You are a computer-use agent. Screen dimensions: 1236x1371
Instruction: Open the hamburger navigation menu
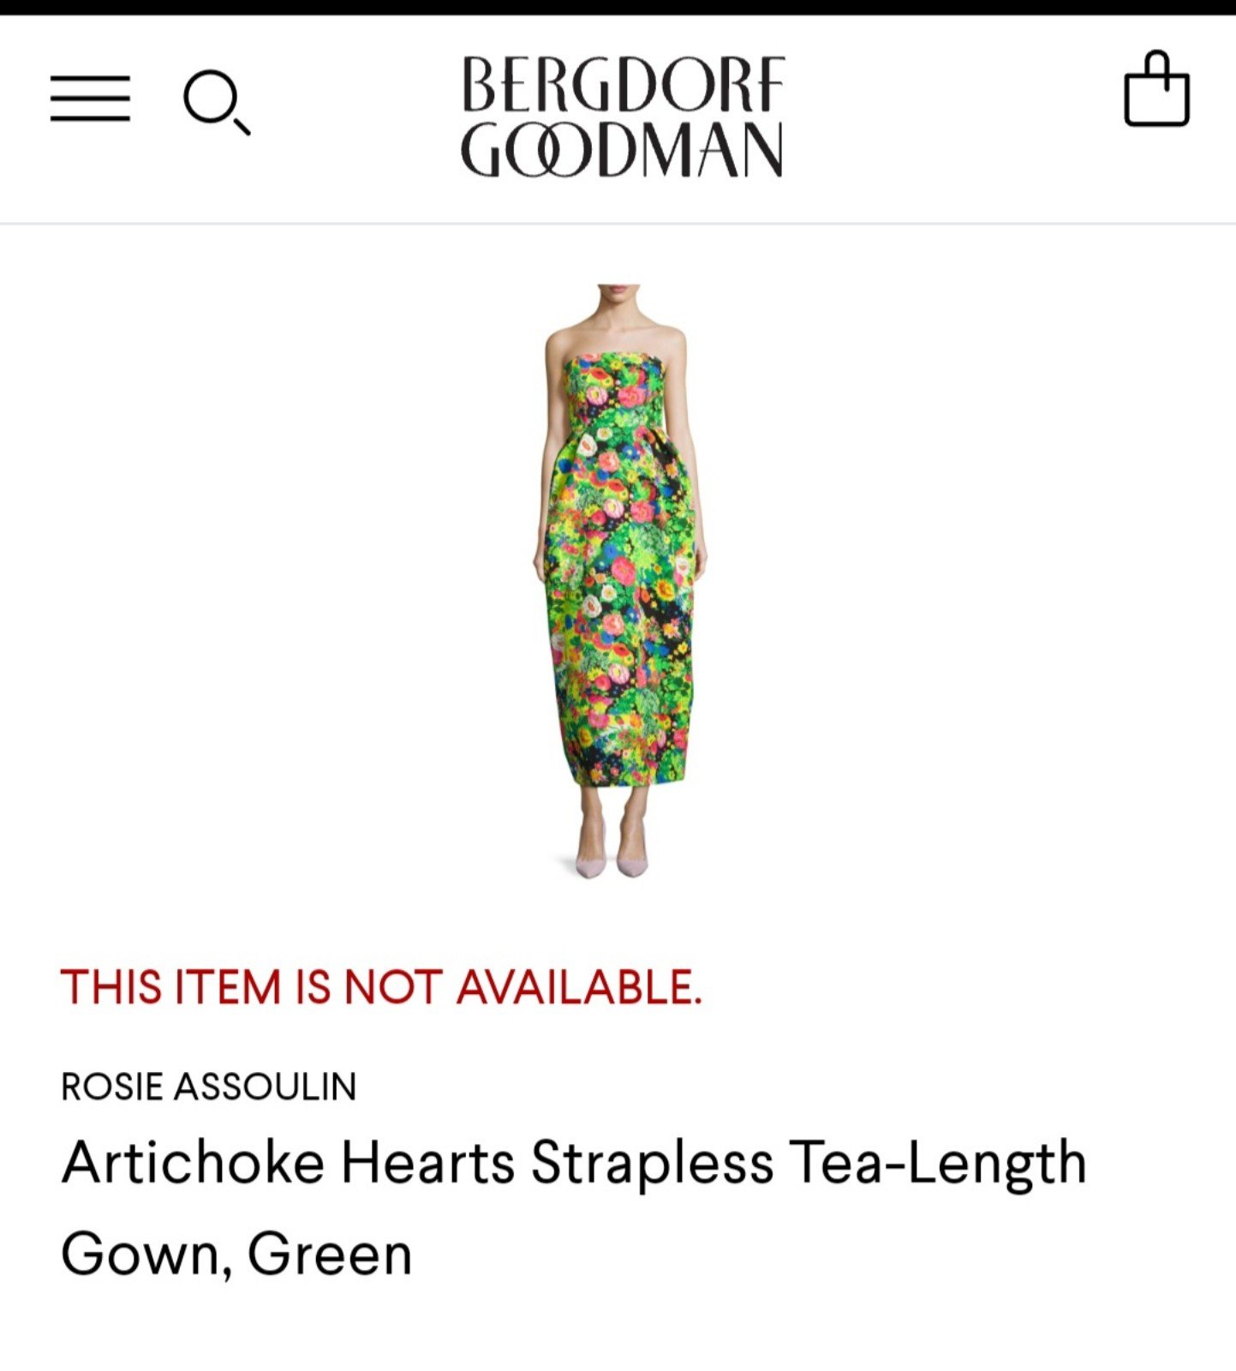point(90,99)
